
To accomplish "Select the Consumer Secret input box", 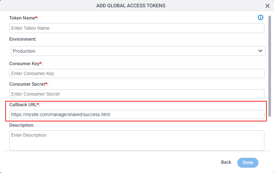I will tap(137, 94).
